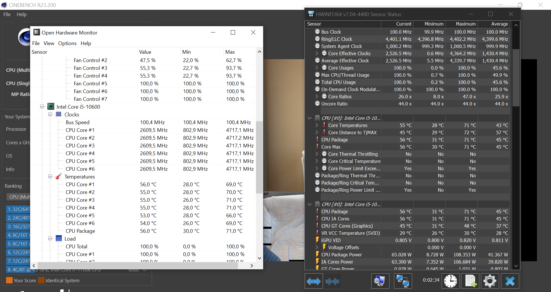The width and height of the screenshot is (551, 292).
Task: Open Options menu in Open Hardware Monitor
Action: pyautogui.click(x=67, y=43)
